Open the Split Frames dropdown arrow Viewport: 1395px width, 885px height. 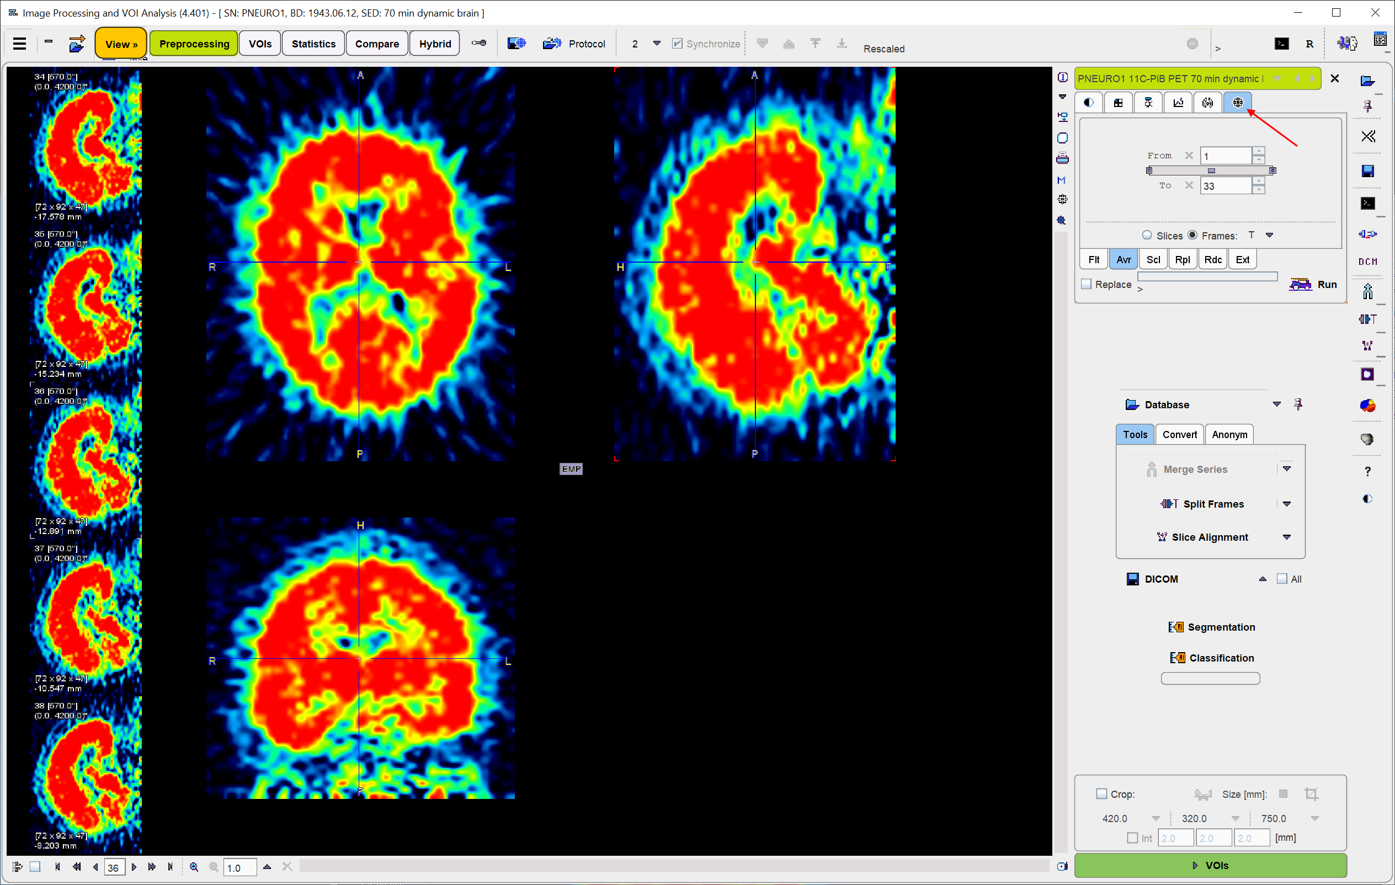point(1287,504)
